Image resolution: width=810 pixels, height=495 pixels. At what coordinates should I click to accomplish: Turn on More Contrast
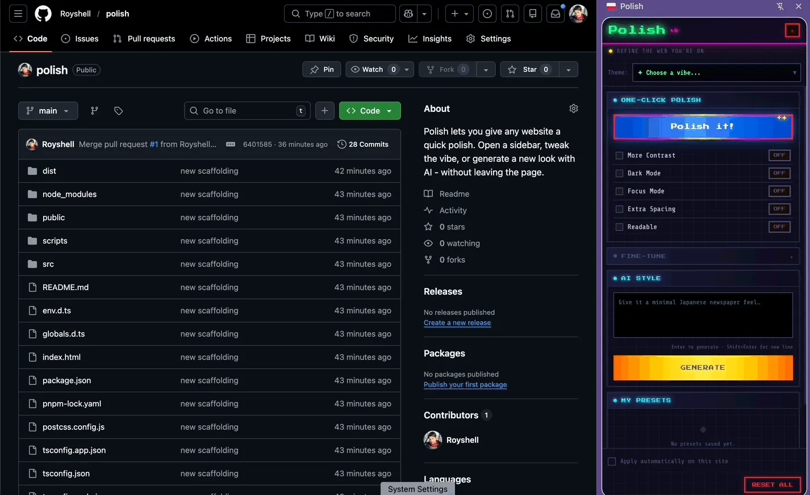pos(619,155)
